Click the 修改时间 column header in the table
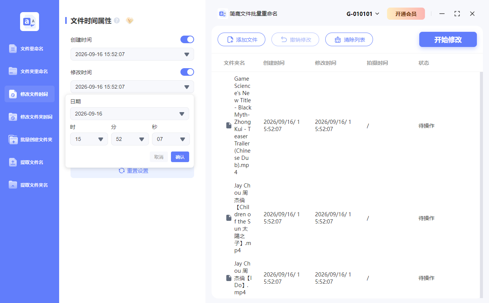 point(326,63)
